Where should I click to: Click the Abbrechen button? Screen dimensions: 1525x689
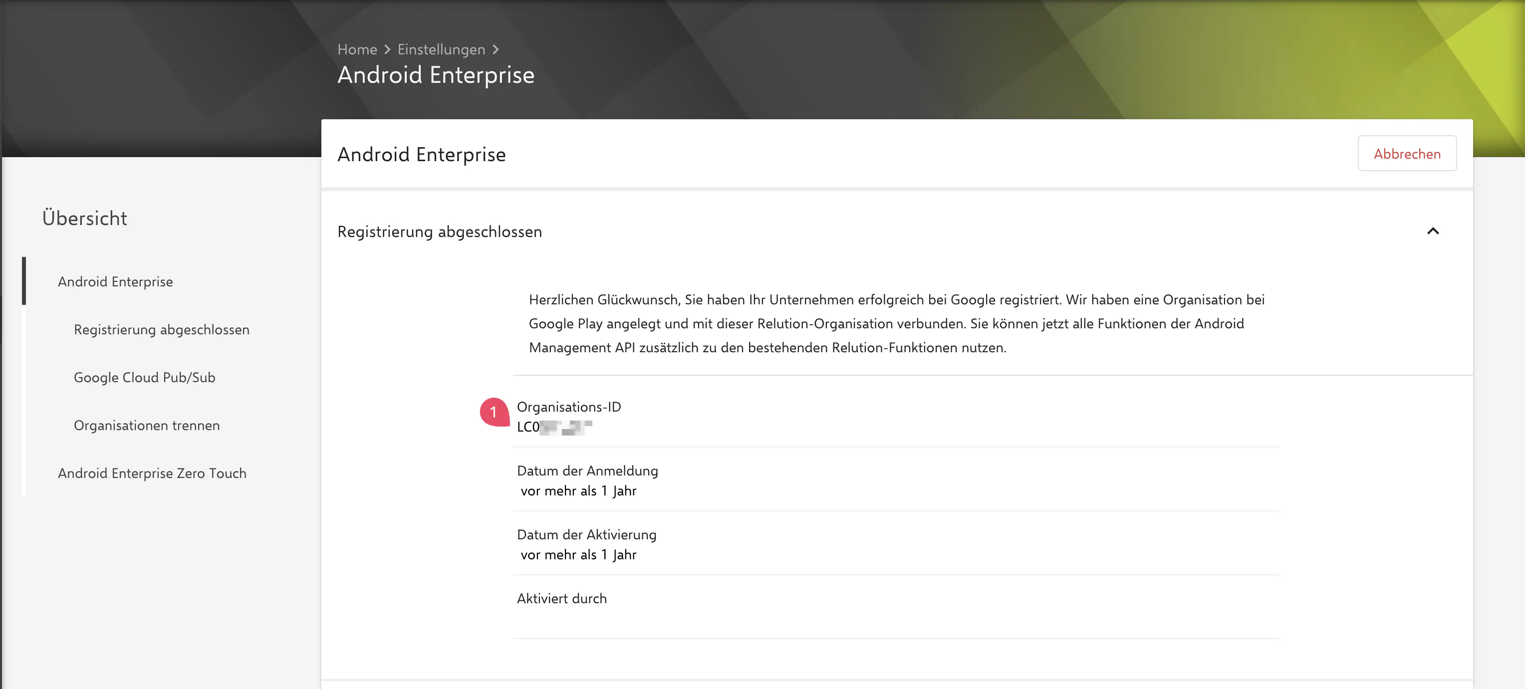point(1407,153)
